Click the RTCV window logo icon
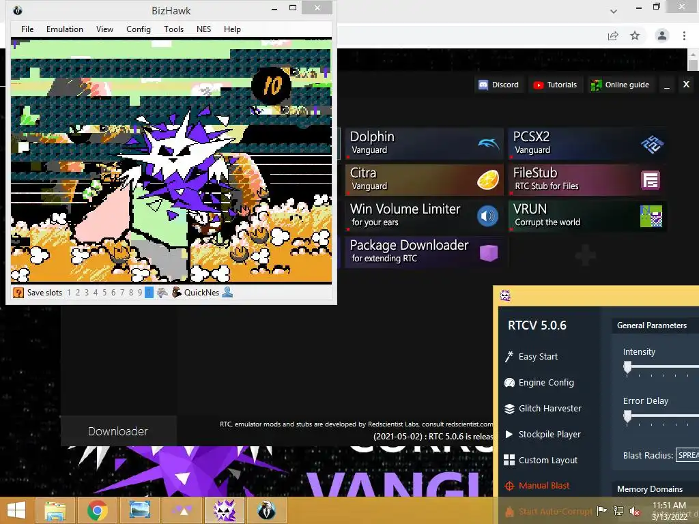The width and height of the screenshot is (699, 524). (505, 295)
